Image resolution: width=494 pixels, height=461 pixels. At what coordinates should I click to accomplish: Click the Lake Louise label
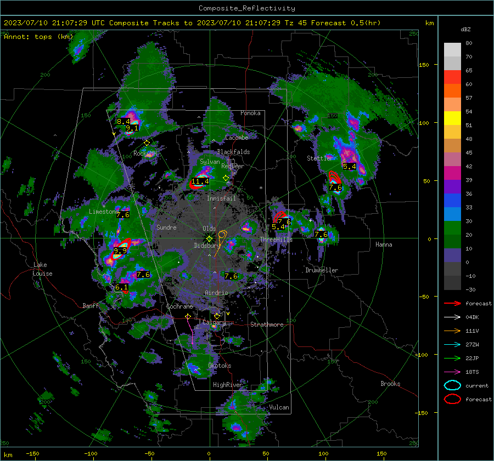[x=42, y=269]
